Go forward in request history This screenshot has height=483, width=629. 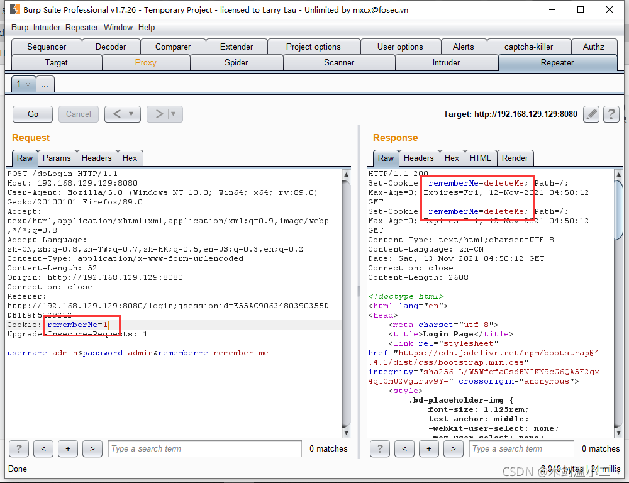(159, 114)
